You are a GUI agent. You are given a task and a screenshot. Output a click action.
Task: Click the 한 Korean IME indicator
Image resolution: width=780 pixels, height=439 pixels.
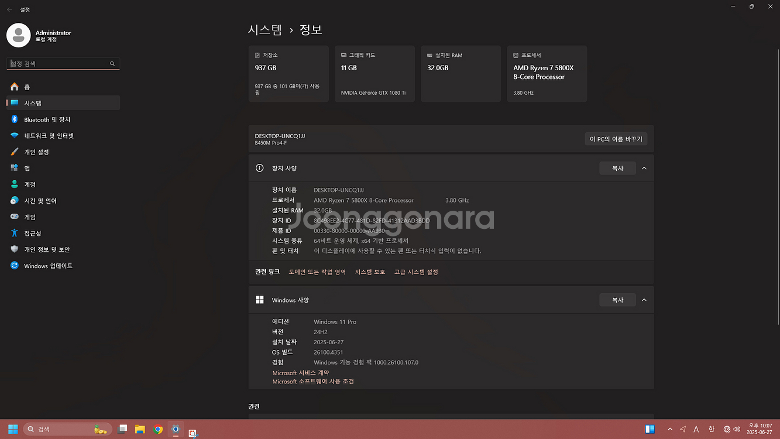click(x=712, y=429)
